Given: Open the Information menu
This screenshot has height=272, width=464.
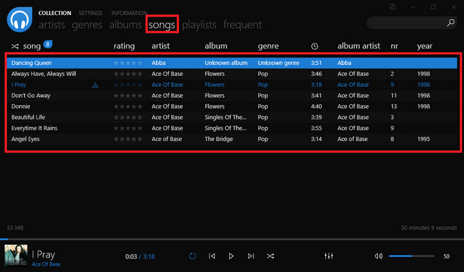Looking at the screenshot, I should 129,13.
